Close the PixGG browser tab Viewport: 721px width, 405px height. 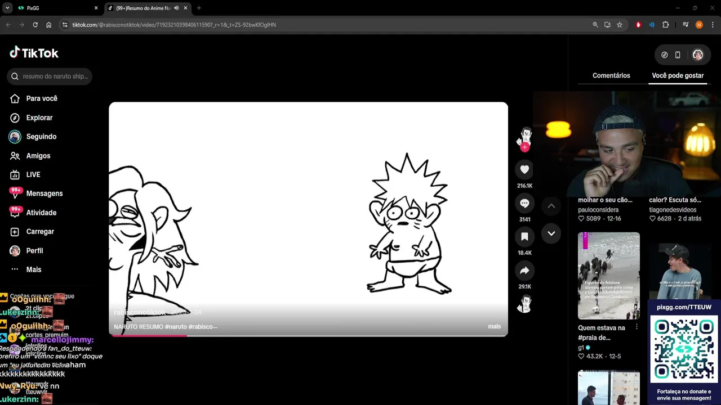click(96, 8)
